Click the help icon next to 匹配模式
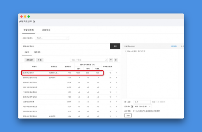202x132 pixels. coord(132,107)
